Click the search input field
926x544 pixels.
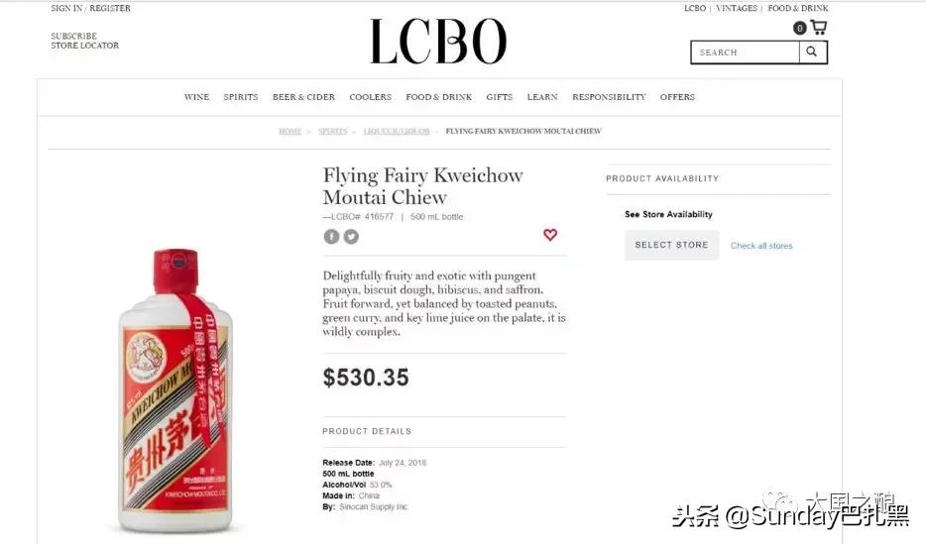click(746, 52)
